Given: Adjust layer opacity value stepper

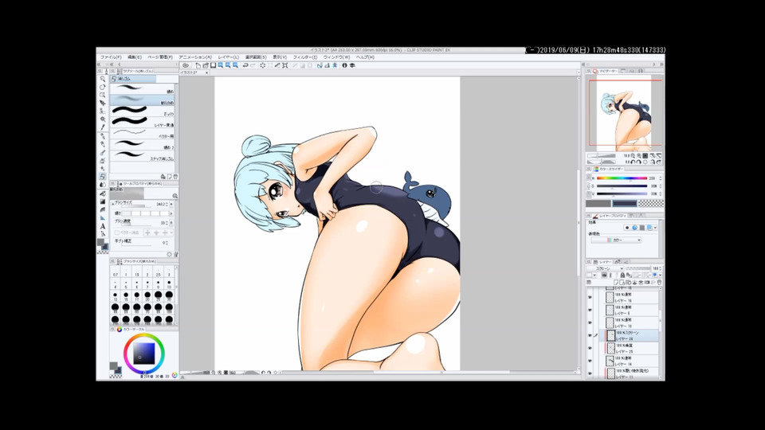Looking at the screenshot, I should point(661,268).
